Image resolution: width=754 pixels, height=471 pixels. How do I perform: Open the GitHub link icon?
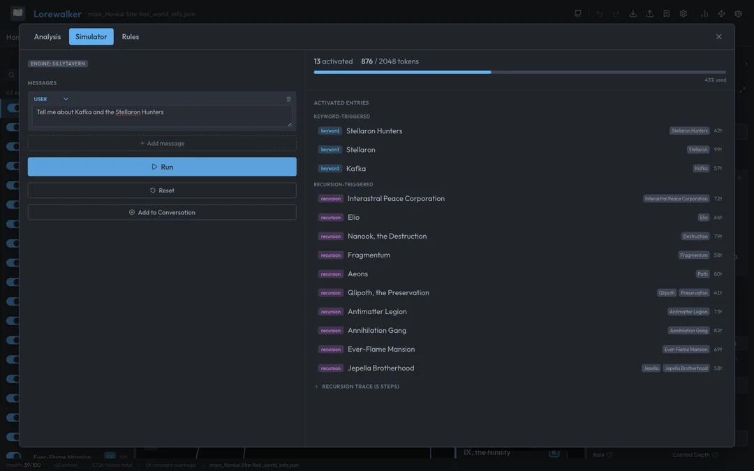(x=577, y=14)
